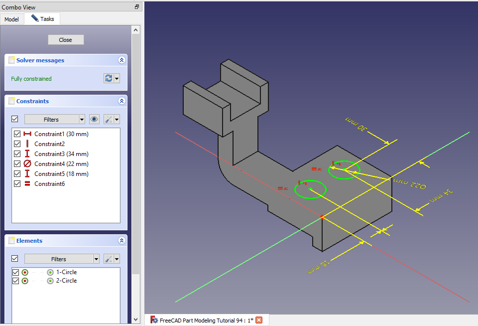The height and width of the screenshot is (326, 478).
Task: Click the equality icon for Constraint6
Action: pos(27,184)
